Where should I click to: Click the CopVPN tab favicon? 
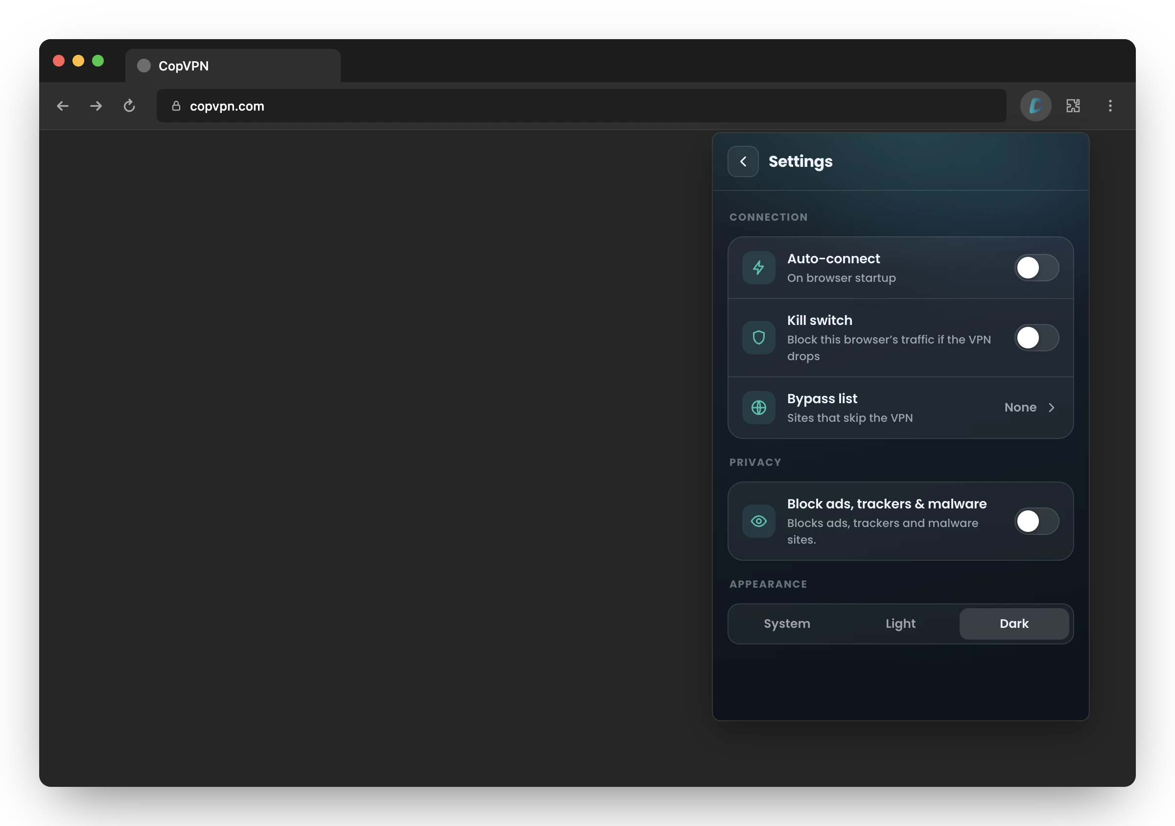tap(144, 66)
